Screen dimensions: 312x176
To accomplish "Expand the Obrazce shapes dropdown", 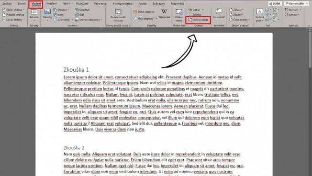I will point(61,10).
